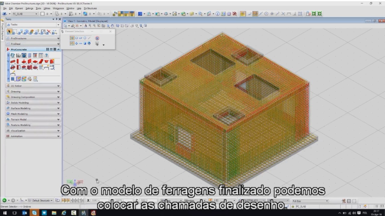The height and width of the screenshot is (216, 385).
Task: Click the Windows Start button
Action: (x=5, y=213)
